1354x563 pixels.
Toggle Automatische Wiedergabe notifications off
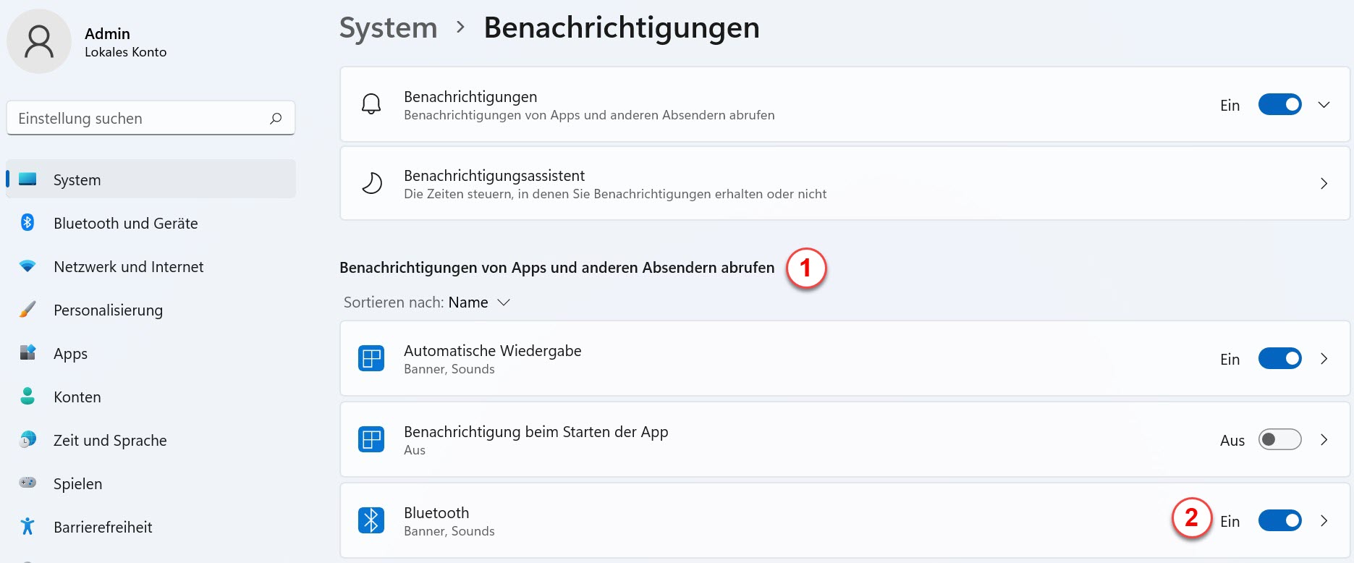(1279, 358)
